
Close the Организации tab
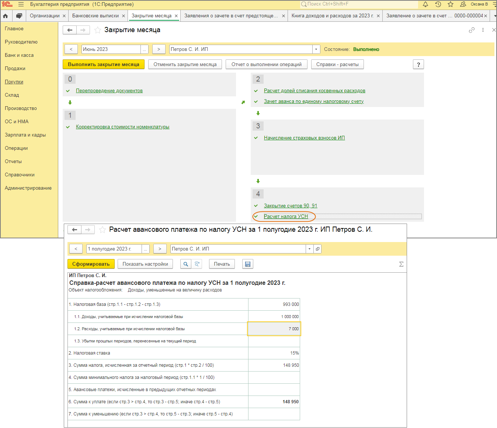pyautogui.click(x=64, y=16)
